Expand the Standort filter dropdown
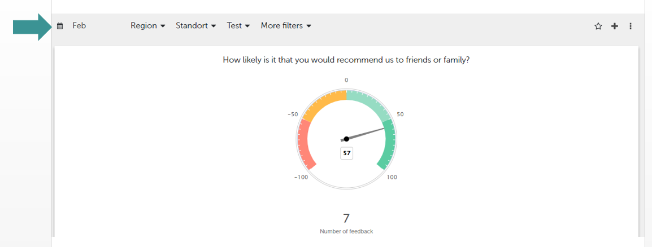This screenshot has height=247, width=652. 196,26
